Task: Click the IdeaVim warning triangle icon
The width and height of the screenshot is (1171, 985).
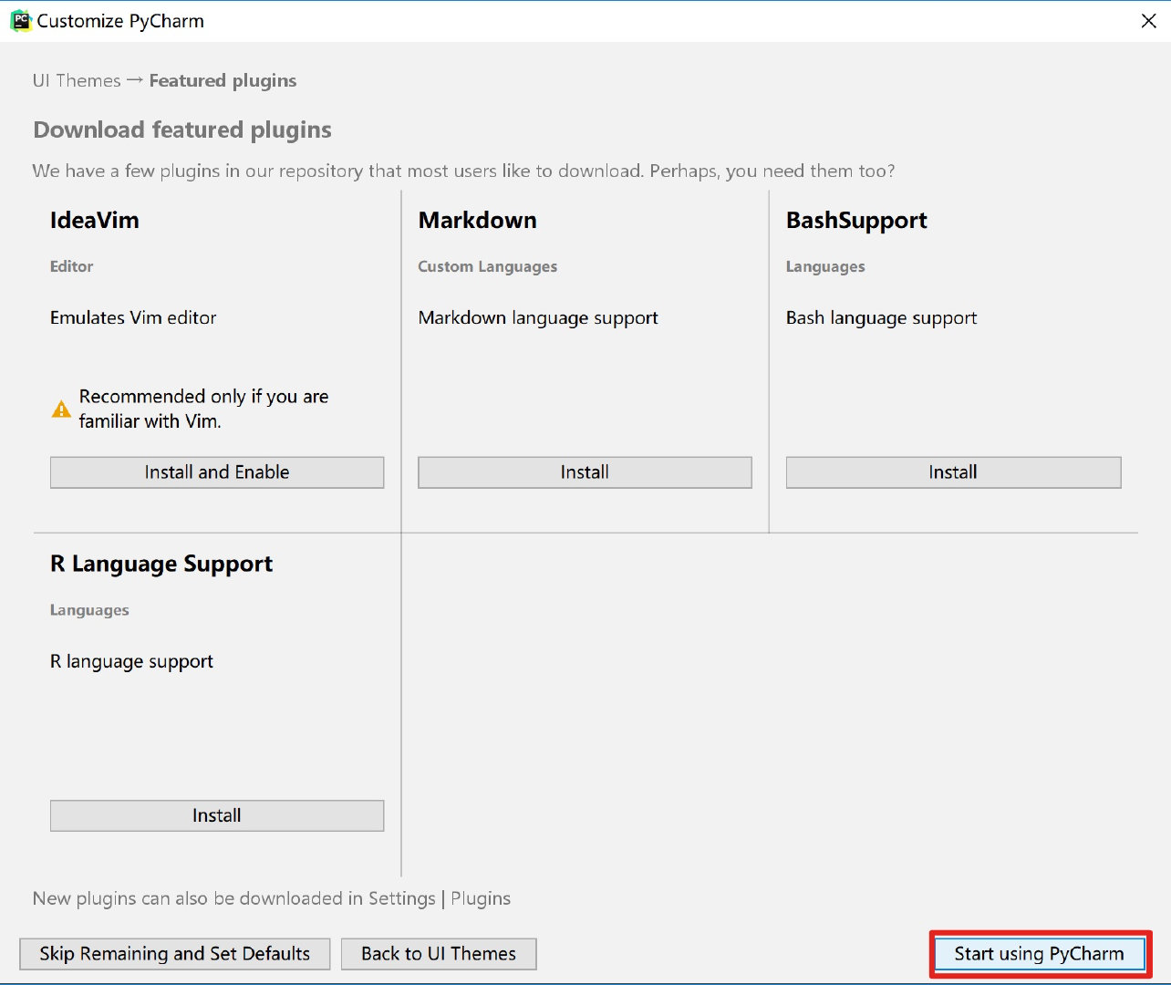Action: (x=61, y=410)
